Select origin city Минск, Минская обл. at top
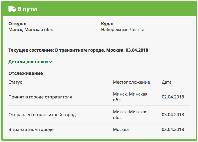The image size is (198, 142). pyautogui.click(x=31, y=30)
